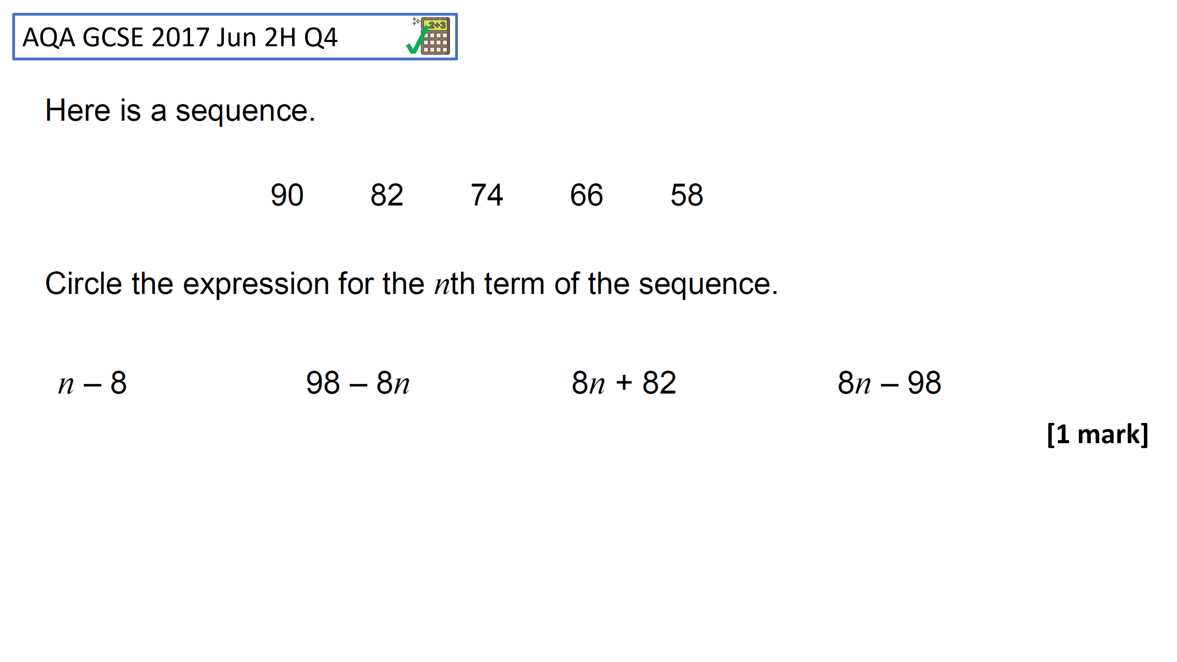
Task: Click the calculator keypad buttons graphic
Action: (x=436, y=42)
